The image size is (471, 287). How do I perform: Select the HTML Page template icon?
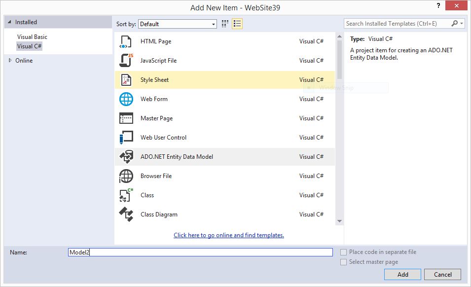click(126, 41)
